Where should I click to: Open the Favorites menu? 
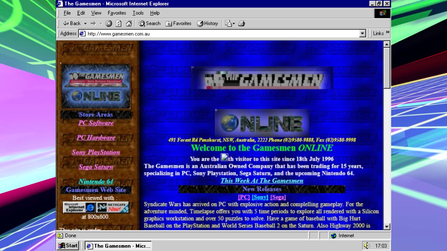(x=117, y=13)
